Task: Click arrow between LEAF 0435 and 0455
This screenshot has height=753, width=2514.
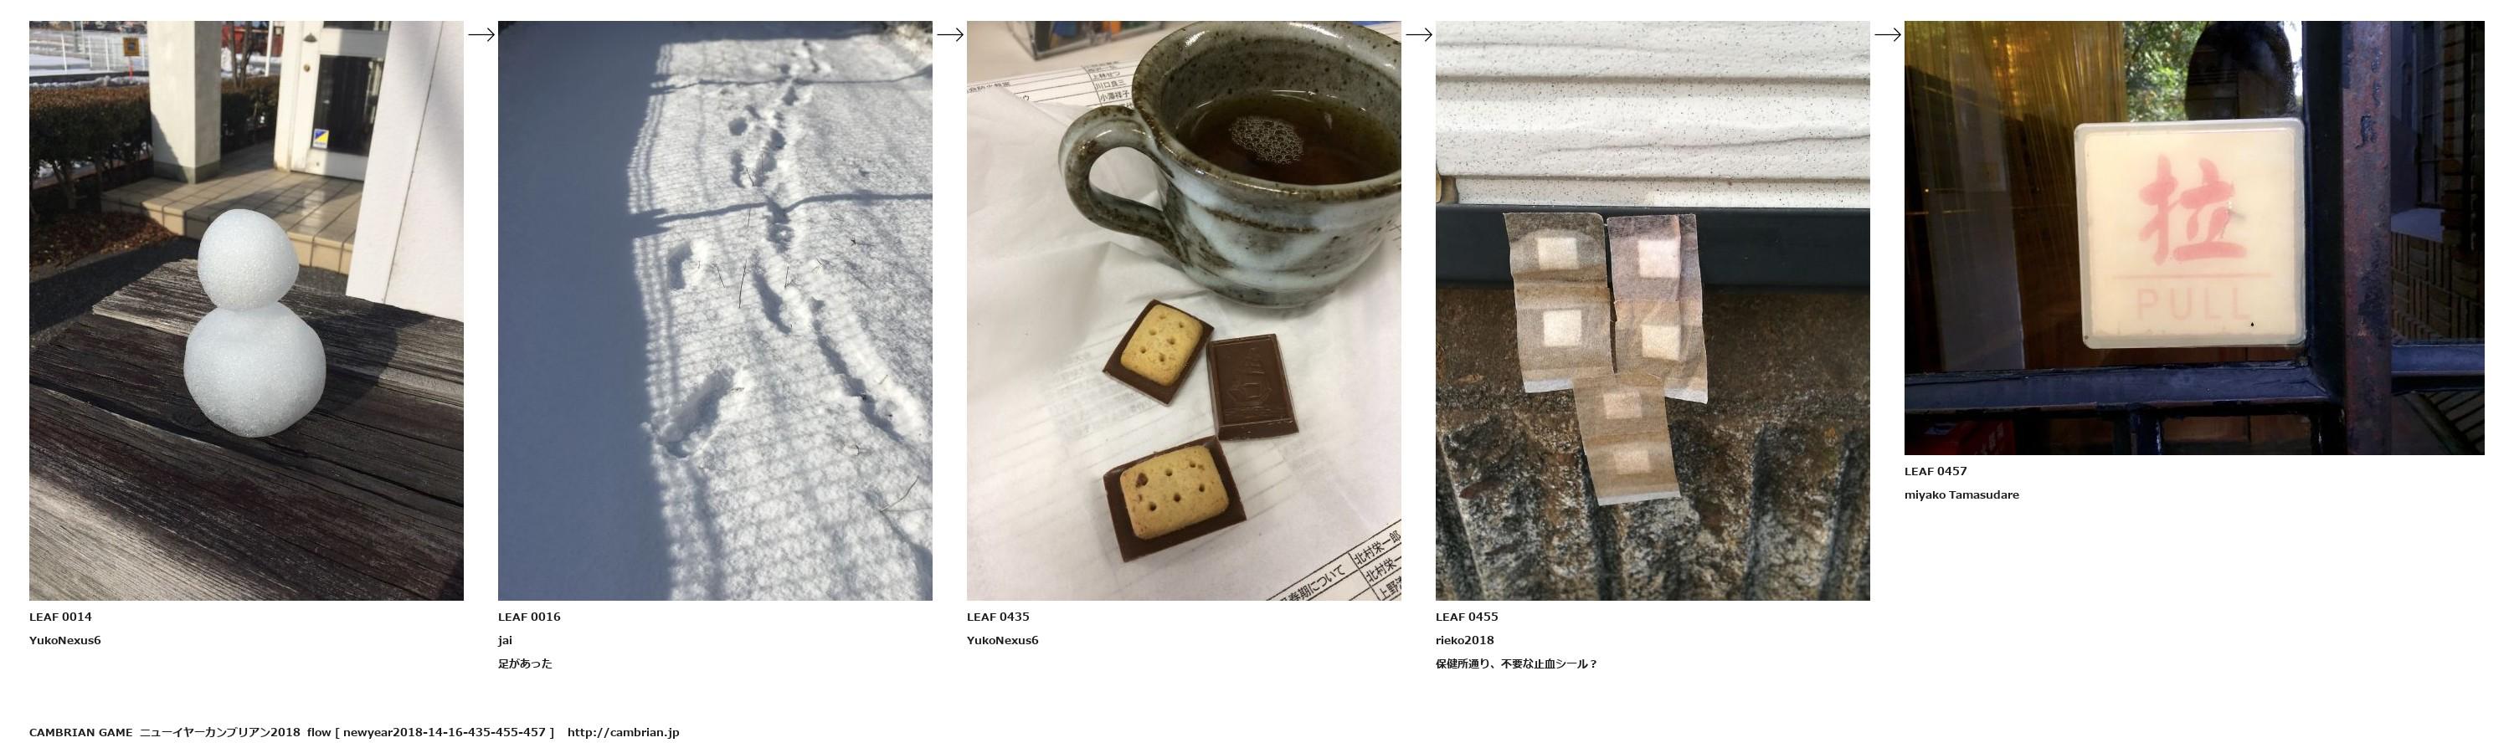Action: pyautogui.click(x=1418, y=34)
